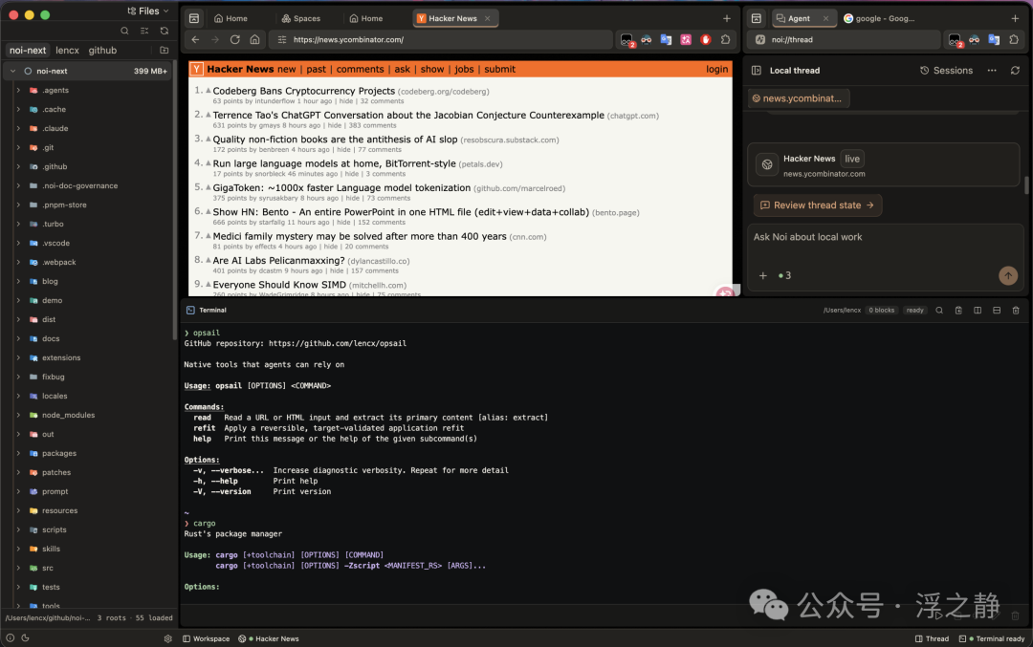
Task: Click the login link on Hacker News
Action: 716,69
